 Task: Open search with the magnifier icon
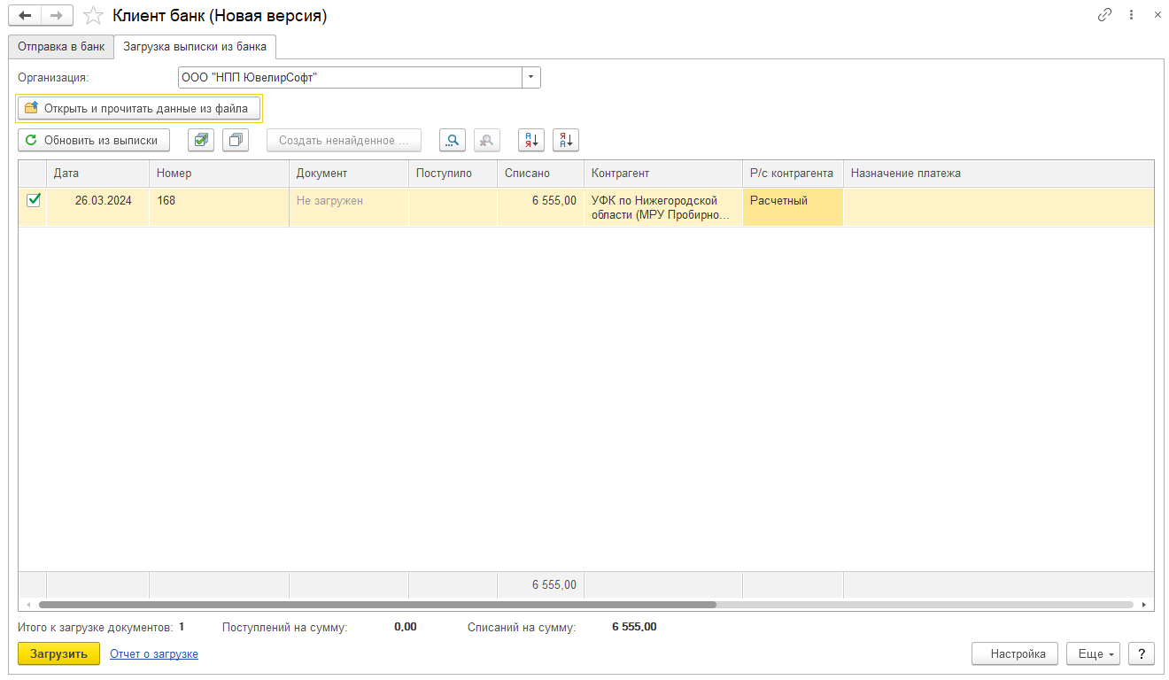pos(453,140)
